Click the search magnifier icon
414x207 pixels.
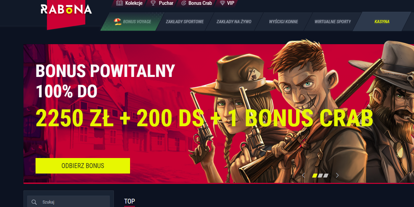34,202
